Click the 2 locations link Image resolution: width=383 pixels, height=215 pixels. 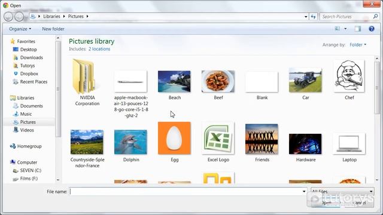tap(99, 49)
